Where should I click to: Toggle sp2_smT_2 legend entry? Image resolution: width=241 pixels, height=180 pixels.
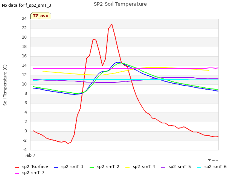click(104, 166)
